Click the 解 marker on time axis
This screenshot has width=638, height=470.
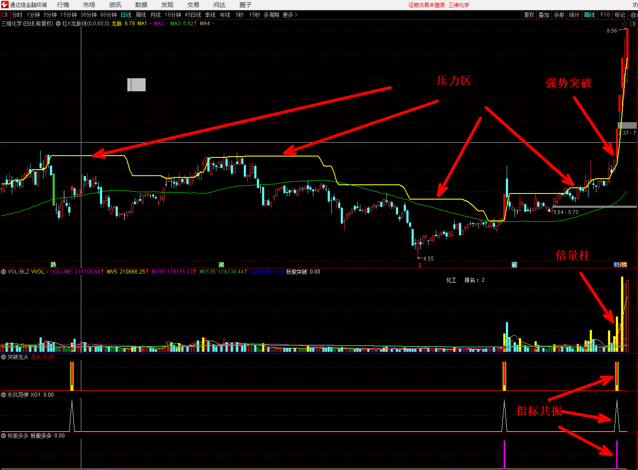[514, 264]
